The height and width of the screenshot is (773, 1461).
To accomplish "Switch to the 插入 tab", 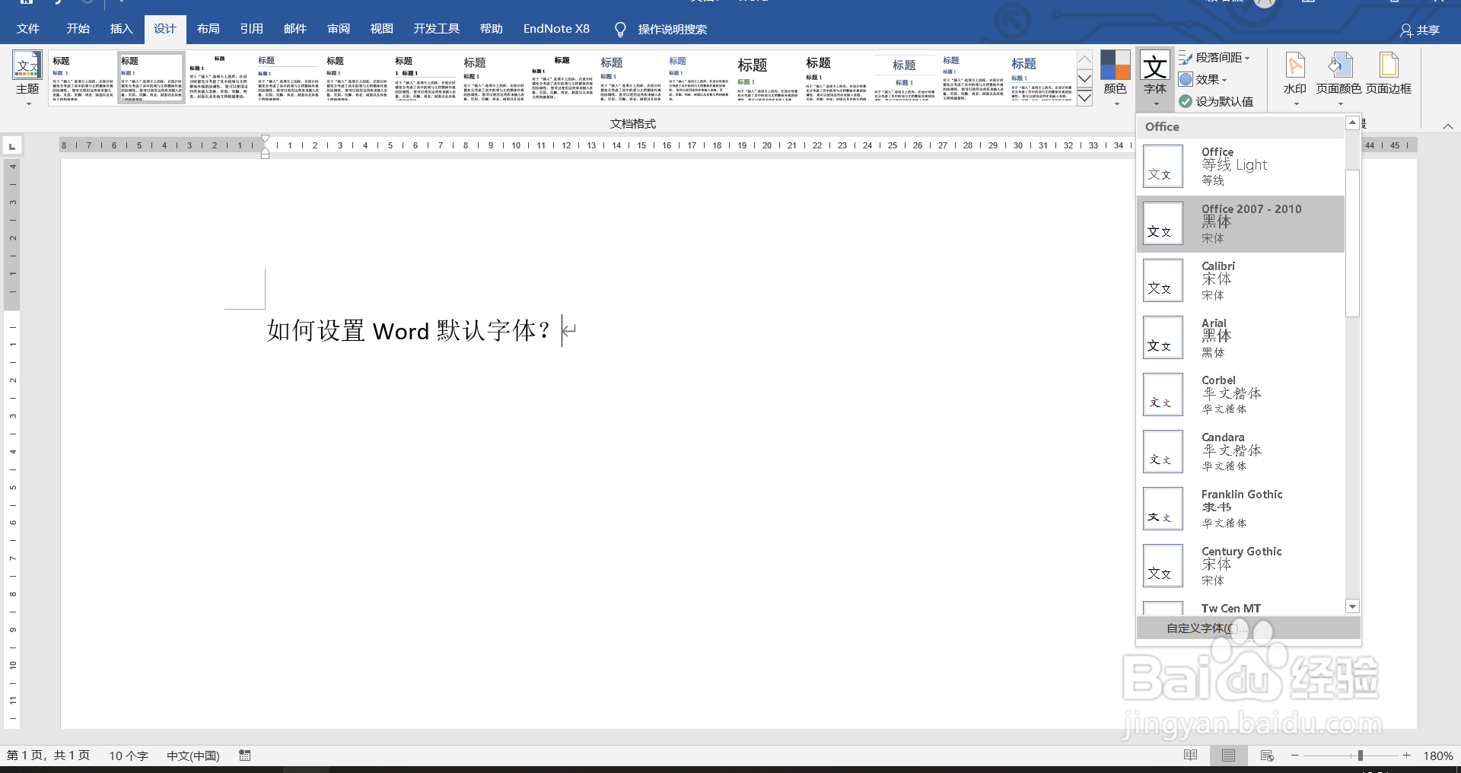I will click(121, 29).
